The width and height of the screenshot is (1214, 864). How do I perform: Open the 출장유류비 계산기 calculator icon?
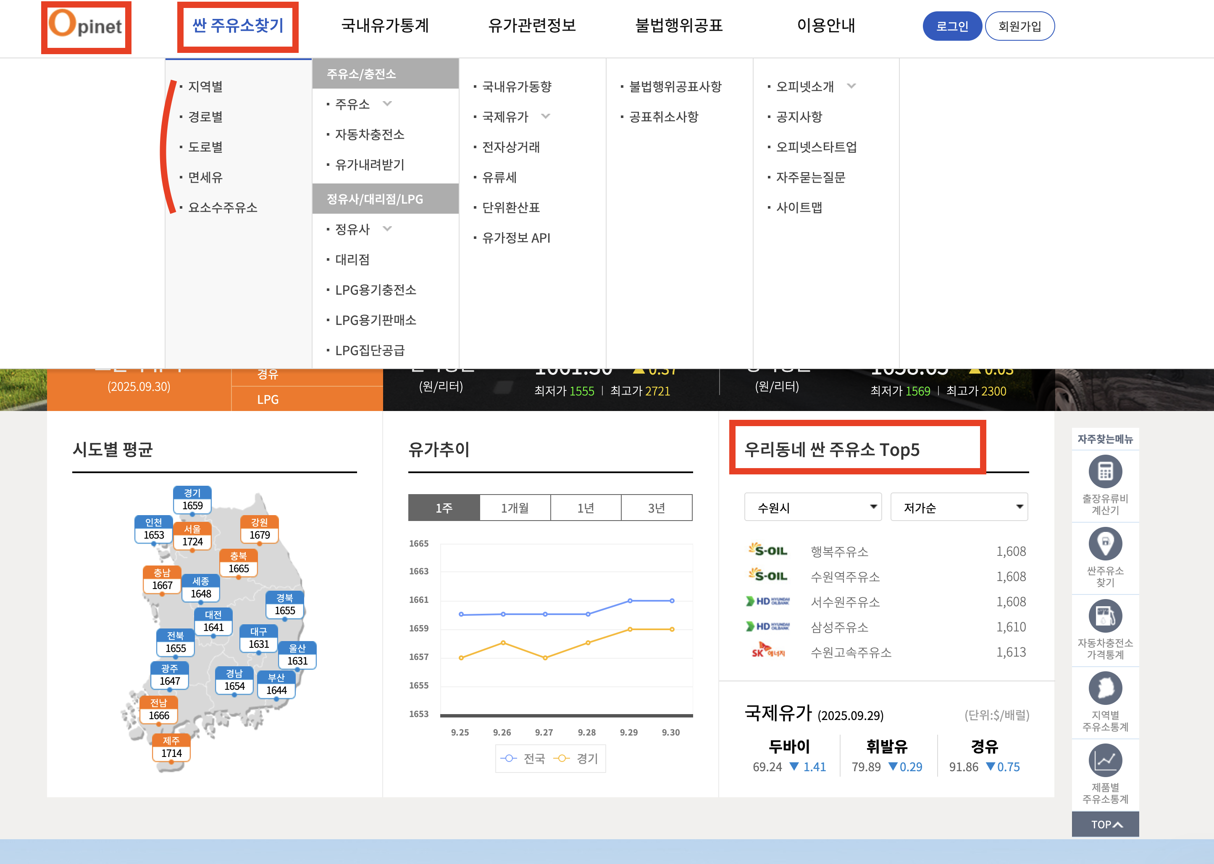(1105, 471)
